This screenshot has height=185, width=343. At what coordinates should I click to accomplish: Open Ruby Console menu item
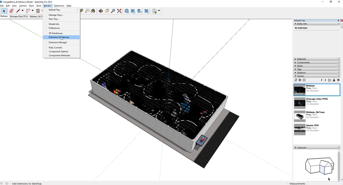tap(61, 48)
